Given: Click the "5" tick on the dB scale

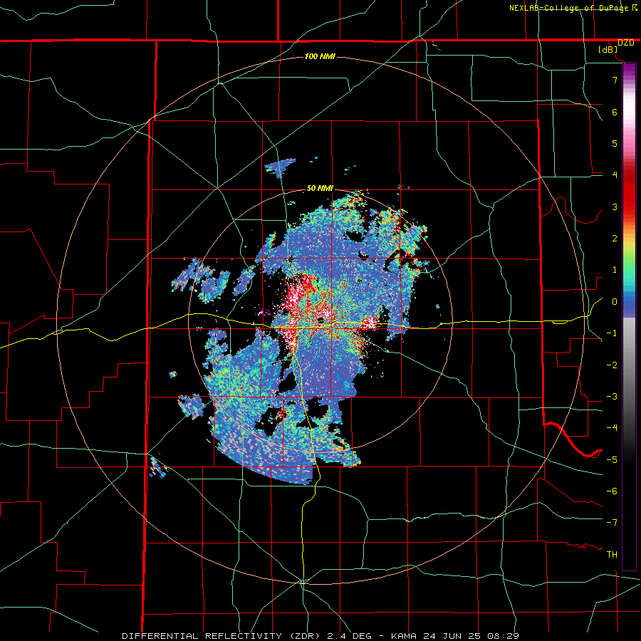Looking at the screenshot, I should 615,143.
